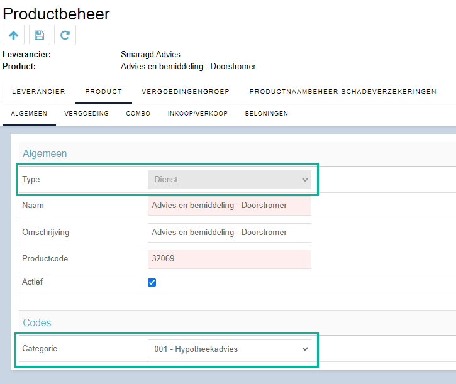Show the Beloningen sub-tab
The image size is (456, 384).
coord(267,114)
